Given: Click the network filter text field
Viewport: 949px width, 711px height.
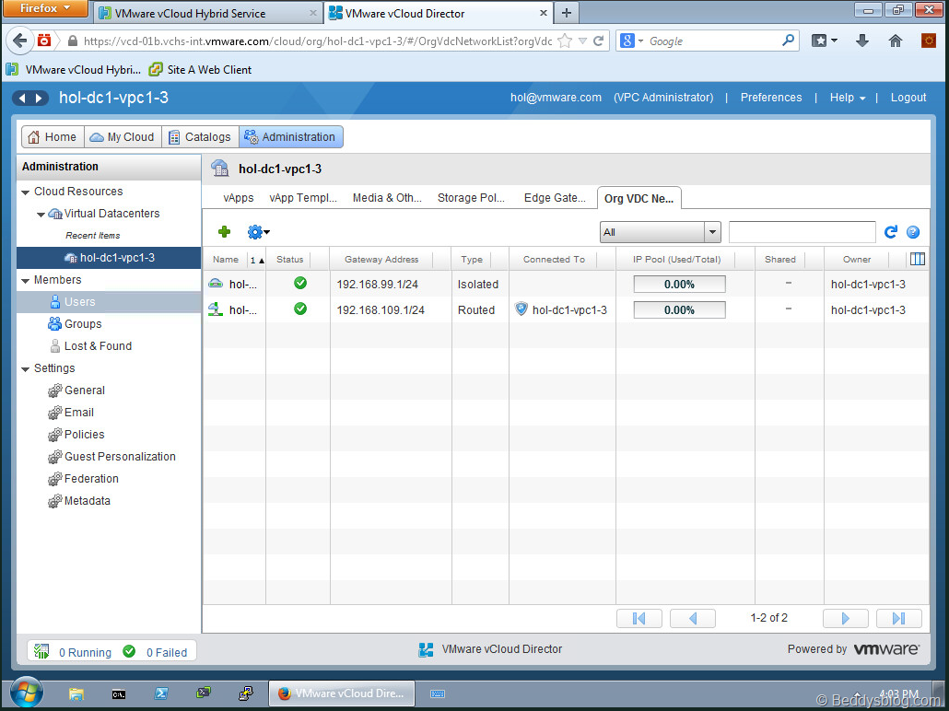Looking at the screenshot, I should click(x=802, y=232).
